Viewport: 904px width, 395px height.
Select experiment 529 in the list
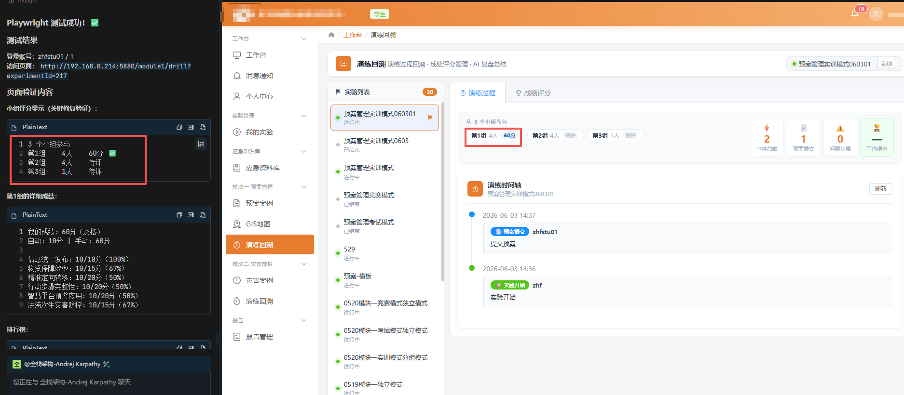point(384,253)
